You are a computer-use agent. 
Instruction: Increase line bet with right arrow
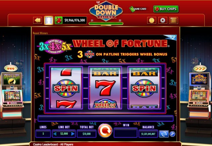pos(73,134)
